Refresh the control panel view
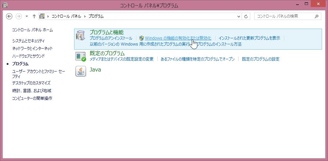Screen dimensions: 328x161 pos(246,16)
